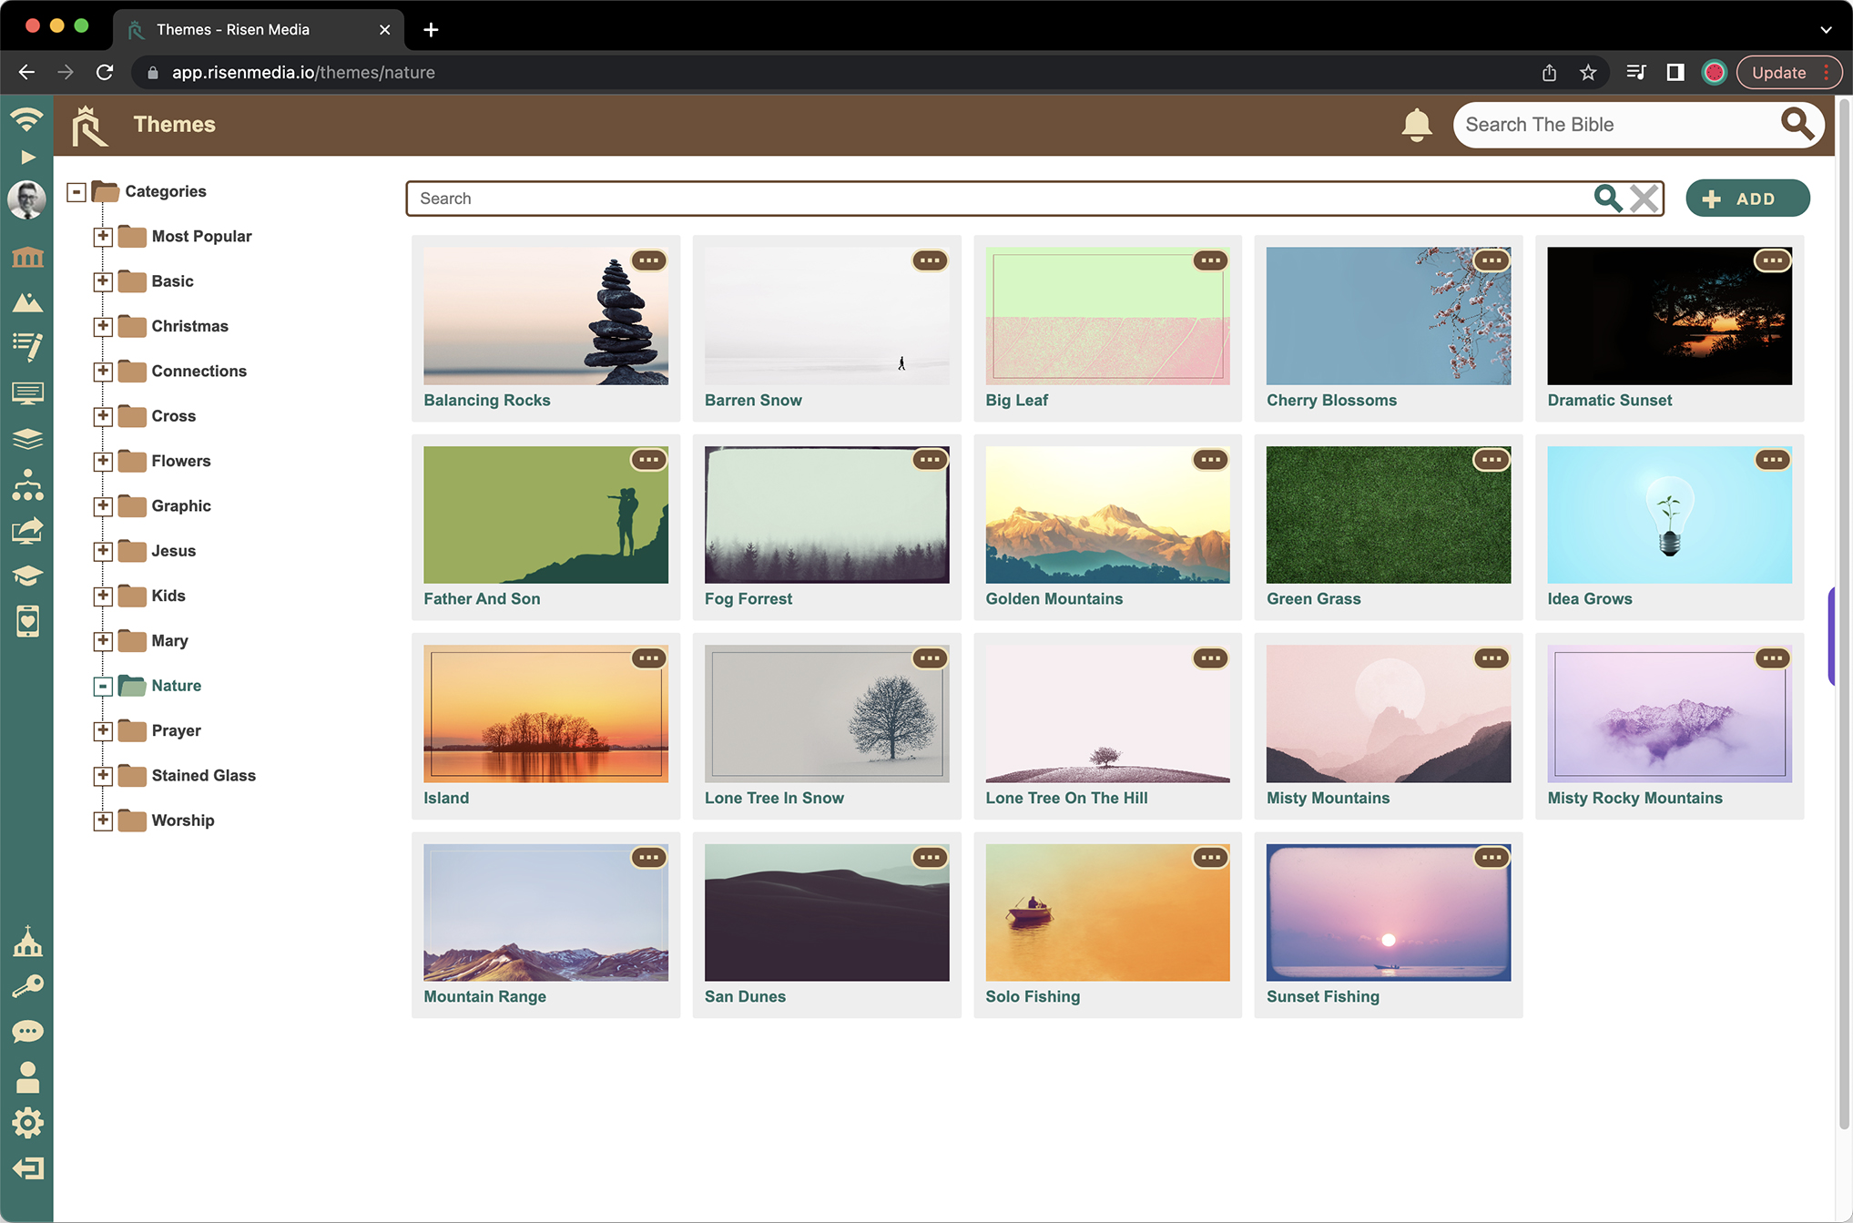Image resolution: width=1853 pixels, height=1223 pixels.
Task: Collapse the Nature category folder
Action: point(102,686)
